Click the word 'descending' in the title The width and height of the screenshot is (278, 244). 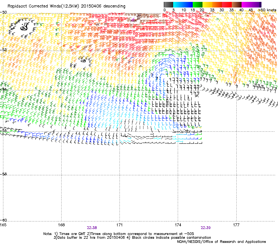pyautogui.click(x=114, y=6)
